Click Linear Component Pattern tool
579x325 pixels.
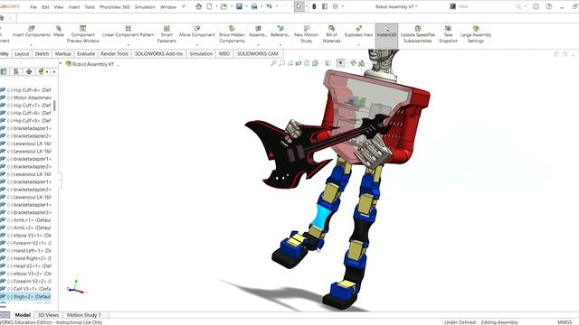[128, 32]
